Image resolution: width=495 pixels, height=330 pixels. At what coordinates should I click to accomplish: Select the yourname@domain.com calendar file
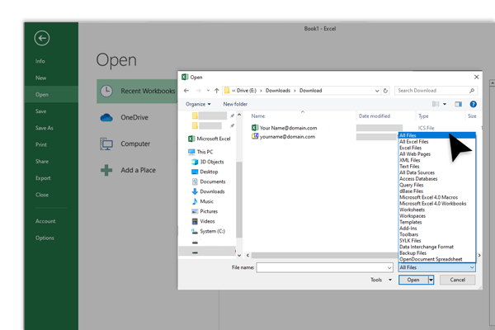pos(283,137)
